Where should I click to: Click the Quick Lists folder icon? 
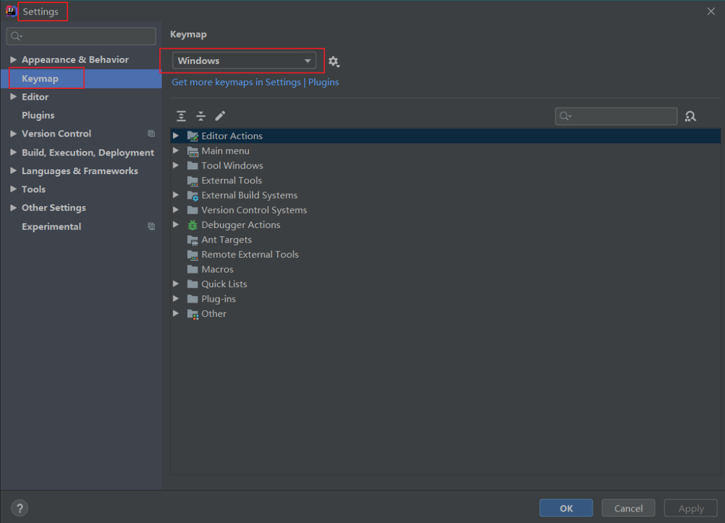[193, 284]
